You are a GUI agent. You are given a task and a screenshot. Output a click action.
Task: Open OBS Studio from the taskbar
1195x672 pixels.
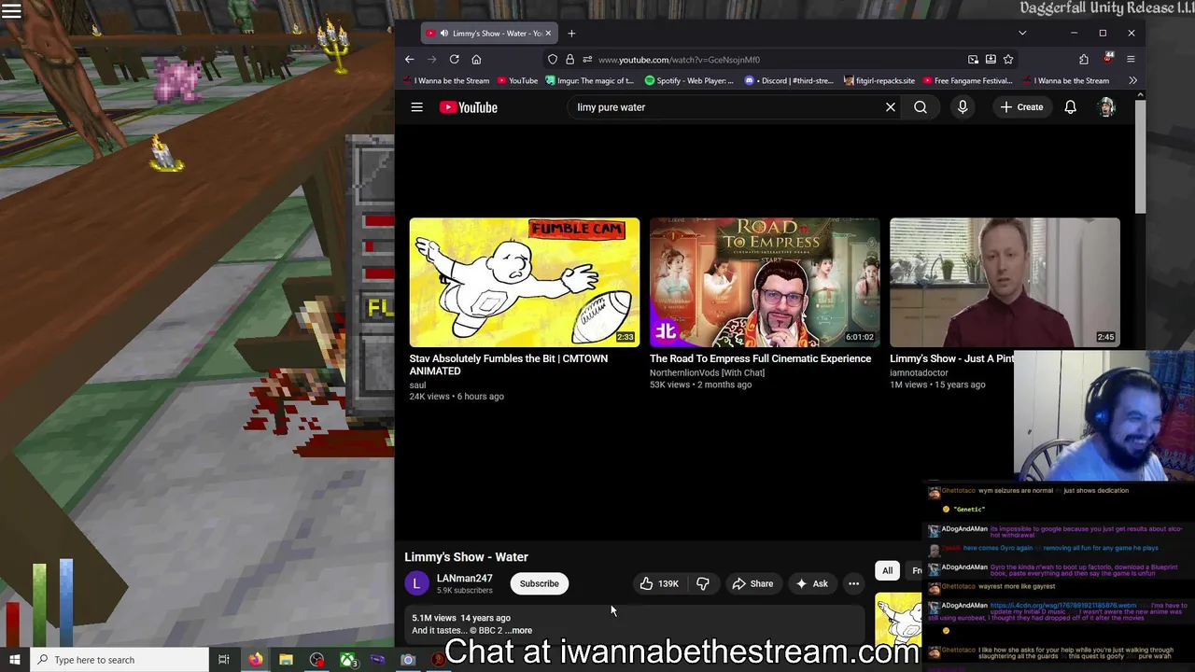(x=316, y=660)
